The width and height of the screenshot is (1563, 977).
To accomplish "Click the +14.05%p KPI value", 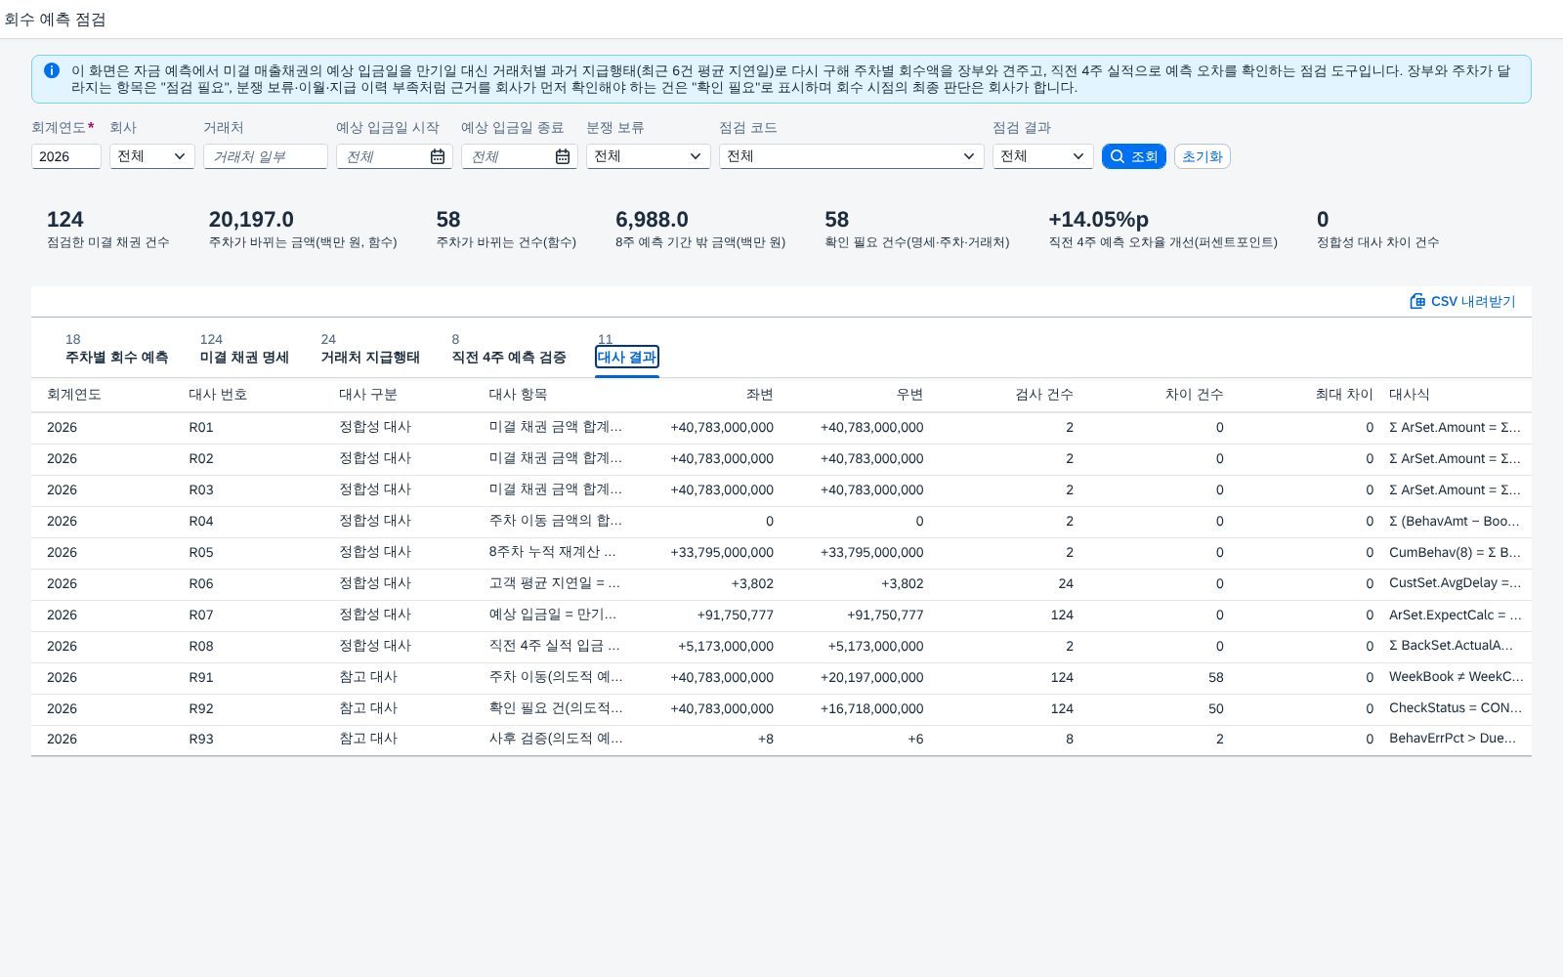I will tap(1098, 219).
